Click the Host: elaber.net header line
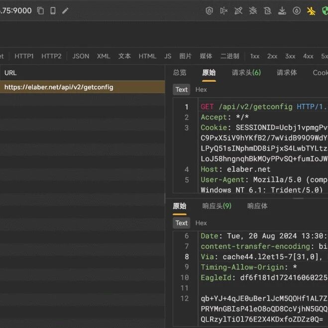The image size is (328, 328). 235,169
